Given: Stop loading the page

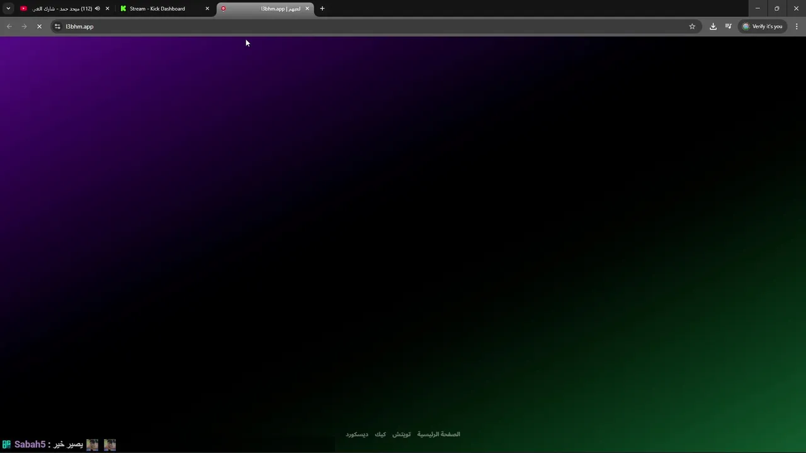Looking at the screenshot, I should 39,26.
